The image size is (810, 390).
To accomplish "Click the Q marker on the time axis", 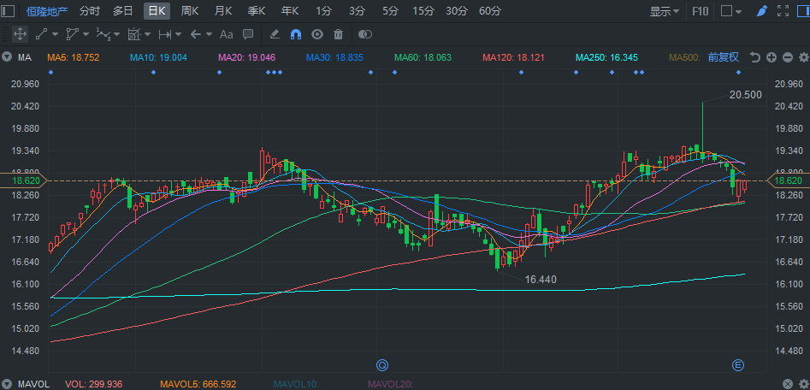I will click(382, 365).
